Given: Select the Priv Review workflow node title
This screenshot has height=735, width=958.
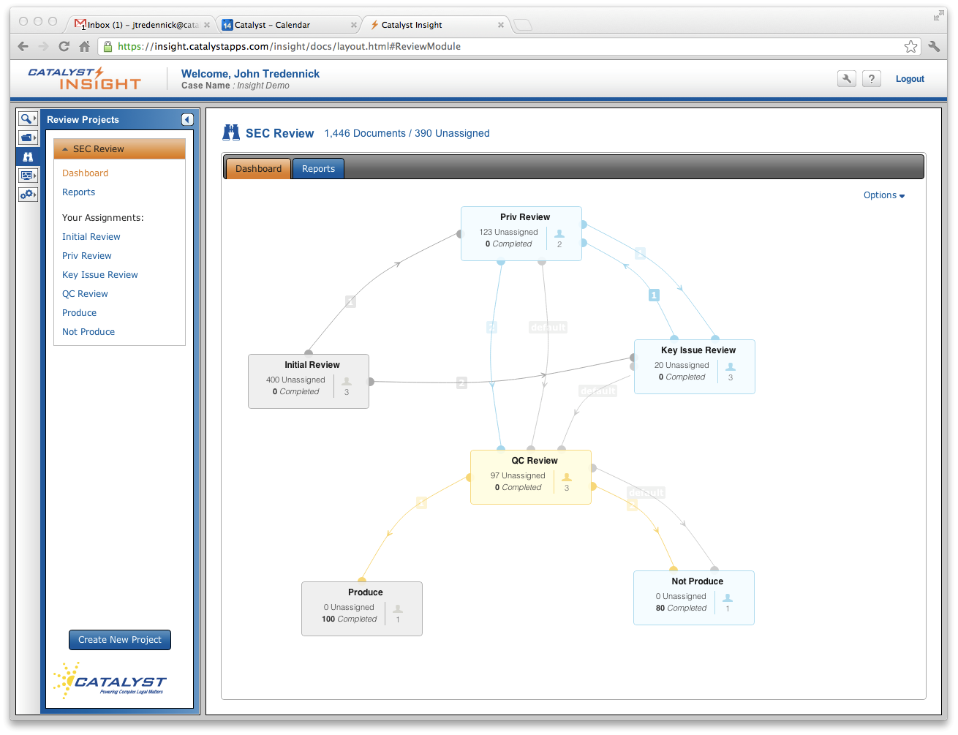Looking at the screenshot, I should pyautogui.click(x=525, y=217).
